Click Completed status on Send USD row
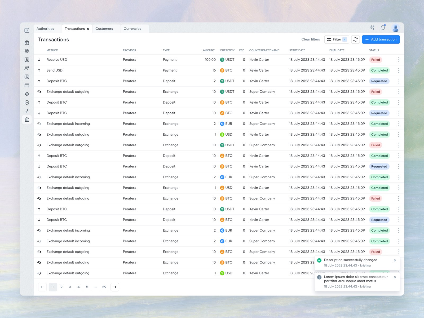Screen dimensions: 424x318 (379, 70)
